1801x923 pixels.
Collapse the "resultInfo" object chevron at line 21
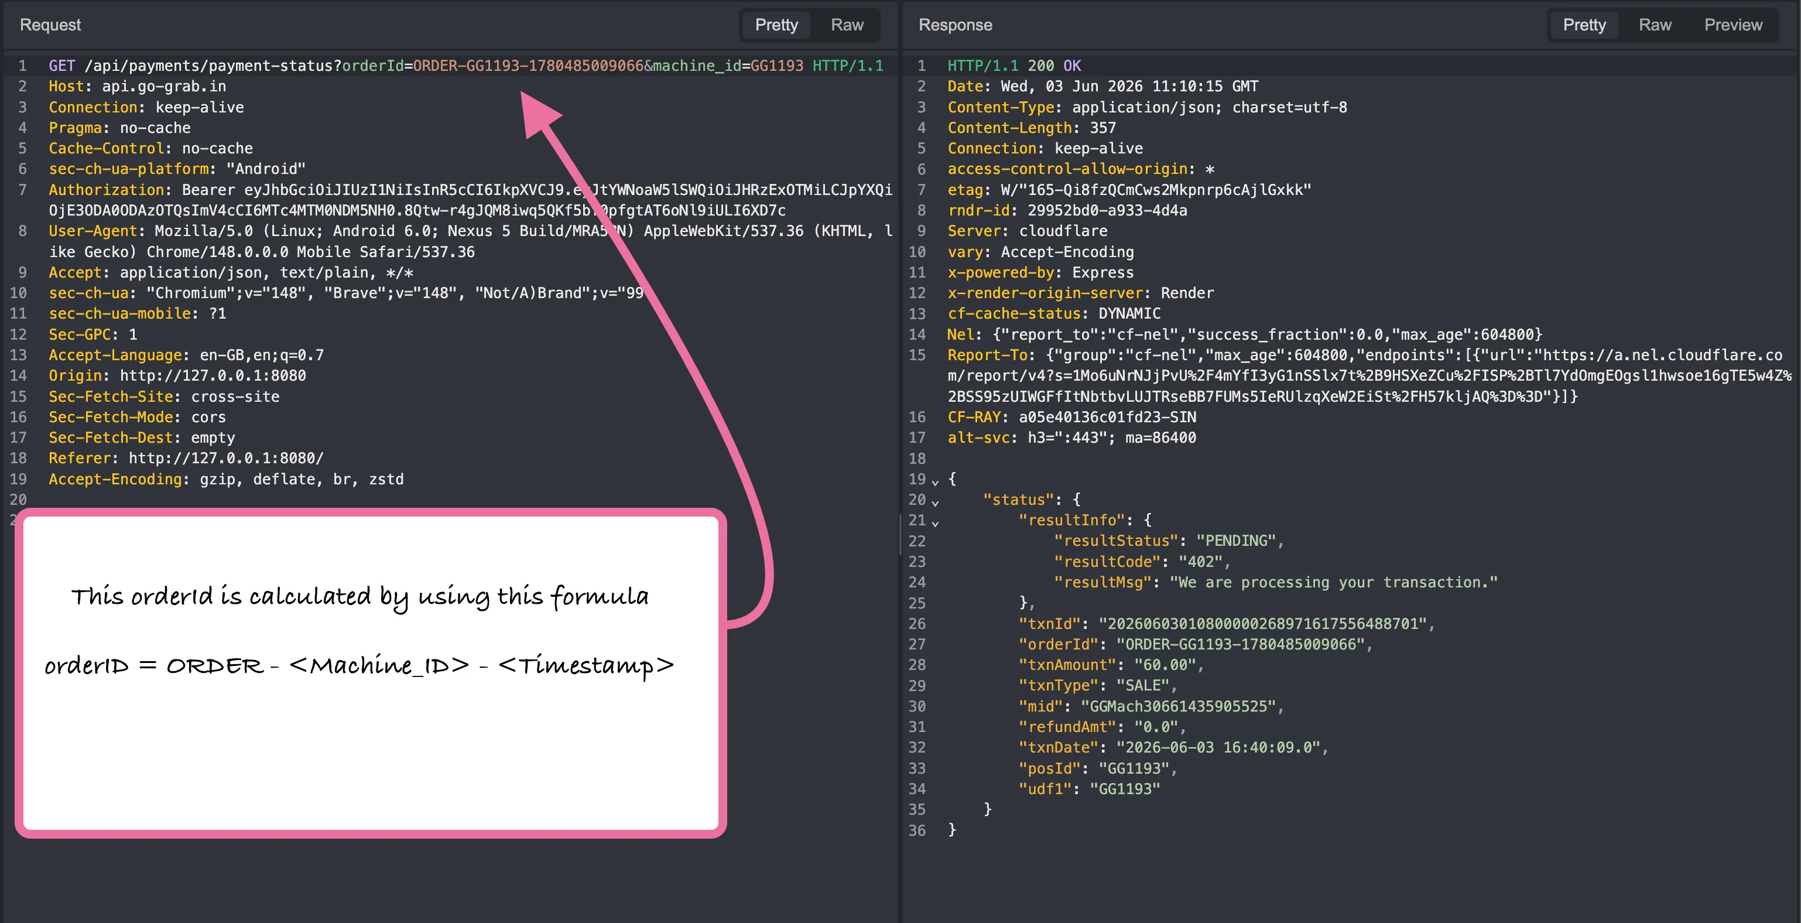click(x=935, y=522)
